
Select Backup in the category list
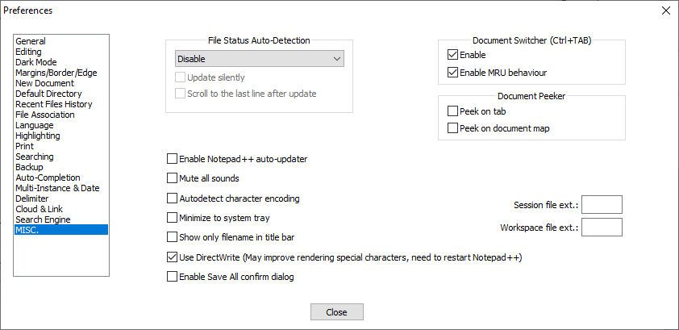[x=30, y=167]
